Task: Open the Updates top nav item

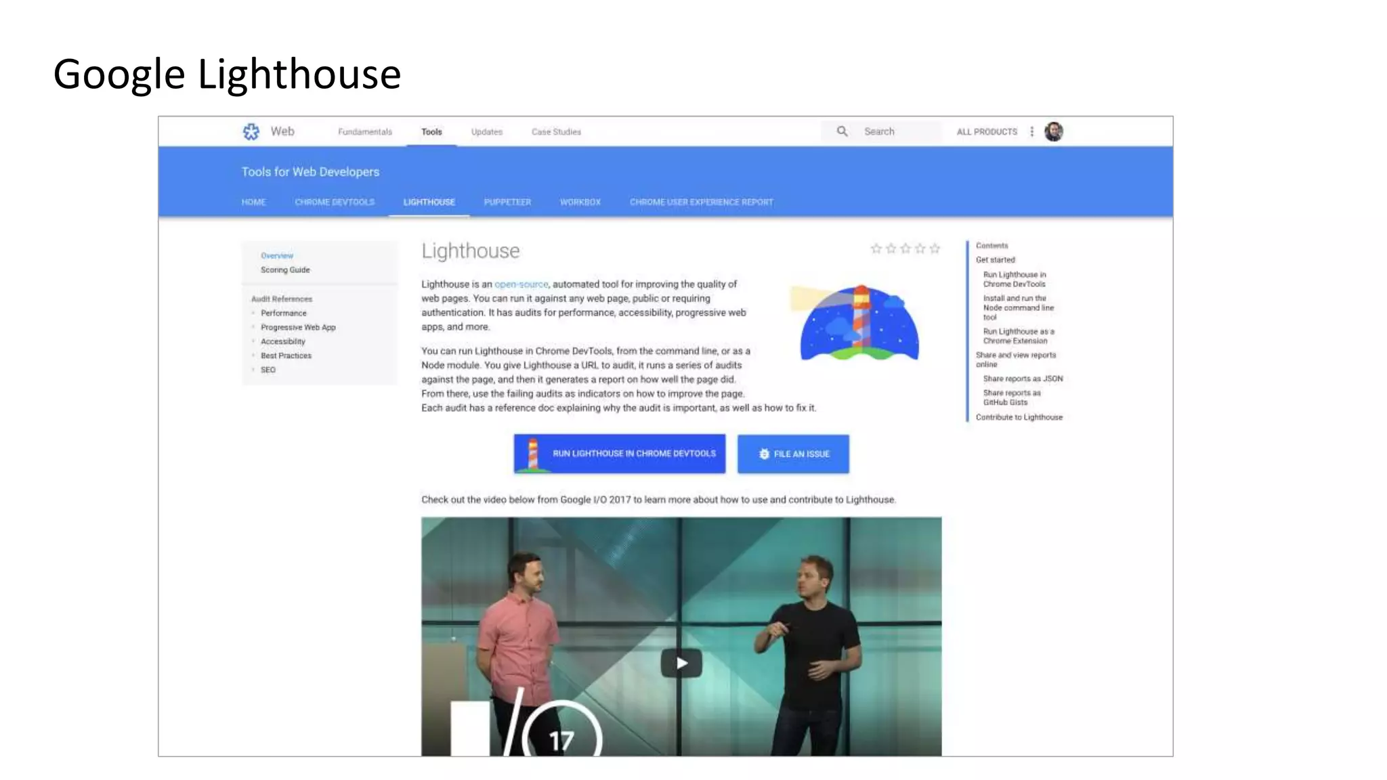Action: (487, 132)
